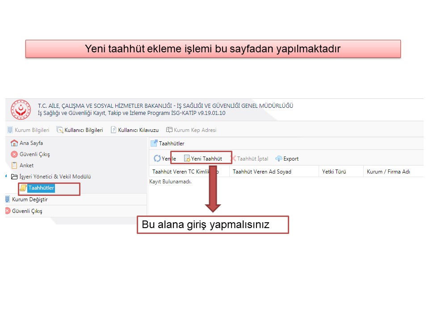The width and height of the screenshot is (429, 322).
Task: Open Kurum Bilgileri in the top toolbar
Action: point(28,130)
